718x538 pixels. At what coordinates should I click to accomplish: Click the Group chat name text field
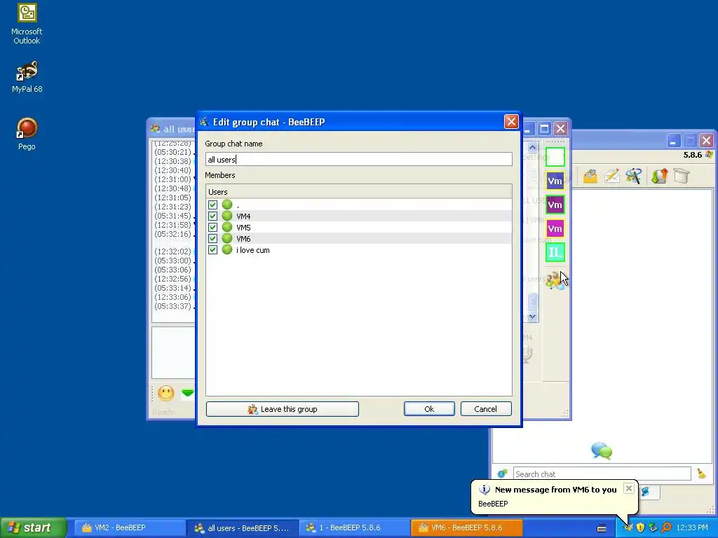[x=358, y=159]
